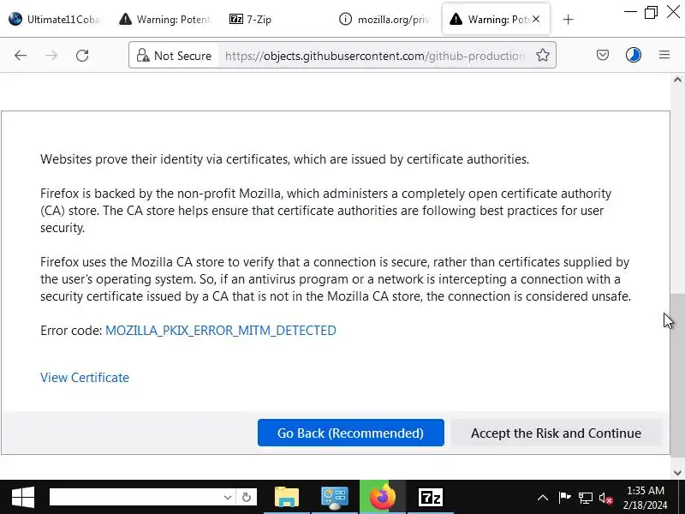The width and height of the screenshot is (685, 514).
Task: Go back using the back arrow
Action: point(21,56)
